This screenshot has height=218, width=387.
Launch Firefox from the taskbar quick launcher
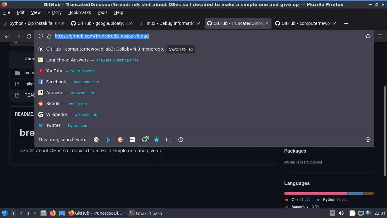(53, 213)
